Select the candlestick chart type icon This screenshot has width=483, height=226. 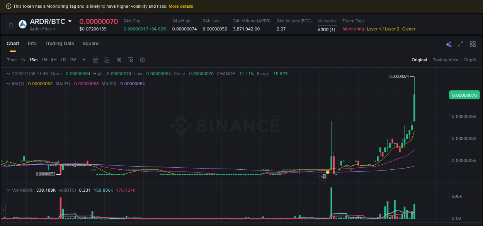click(119, 60)
